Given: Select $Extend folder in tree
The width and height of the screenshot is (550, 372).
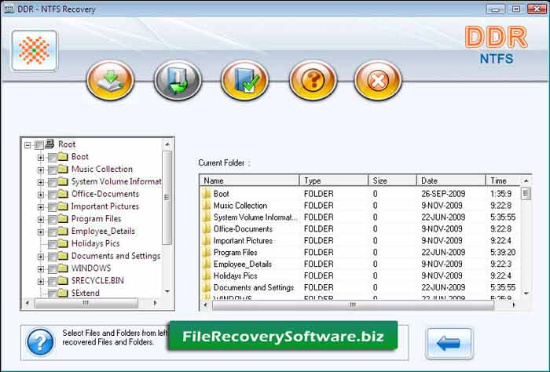Looking at the screenshot, I should [x=85, y=293].
